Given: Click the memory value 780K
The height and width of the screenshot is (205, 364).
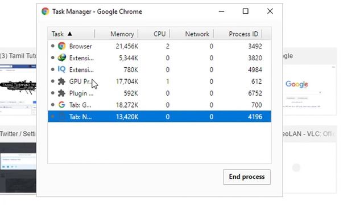Looking at the screenshot, I should pyautogui.click(x=131, y=69).
